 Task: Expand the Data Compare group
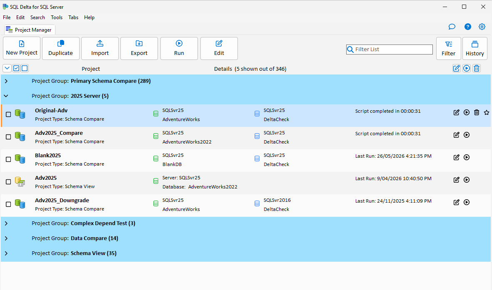[x=6, y=238]
